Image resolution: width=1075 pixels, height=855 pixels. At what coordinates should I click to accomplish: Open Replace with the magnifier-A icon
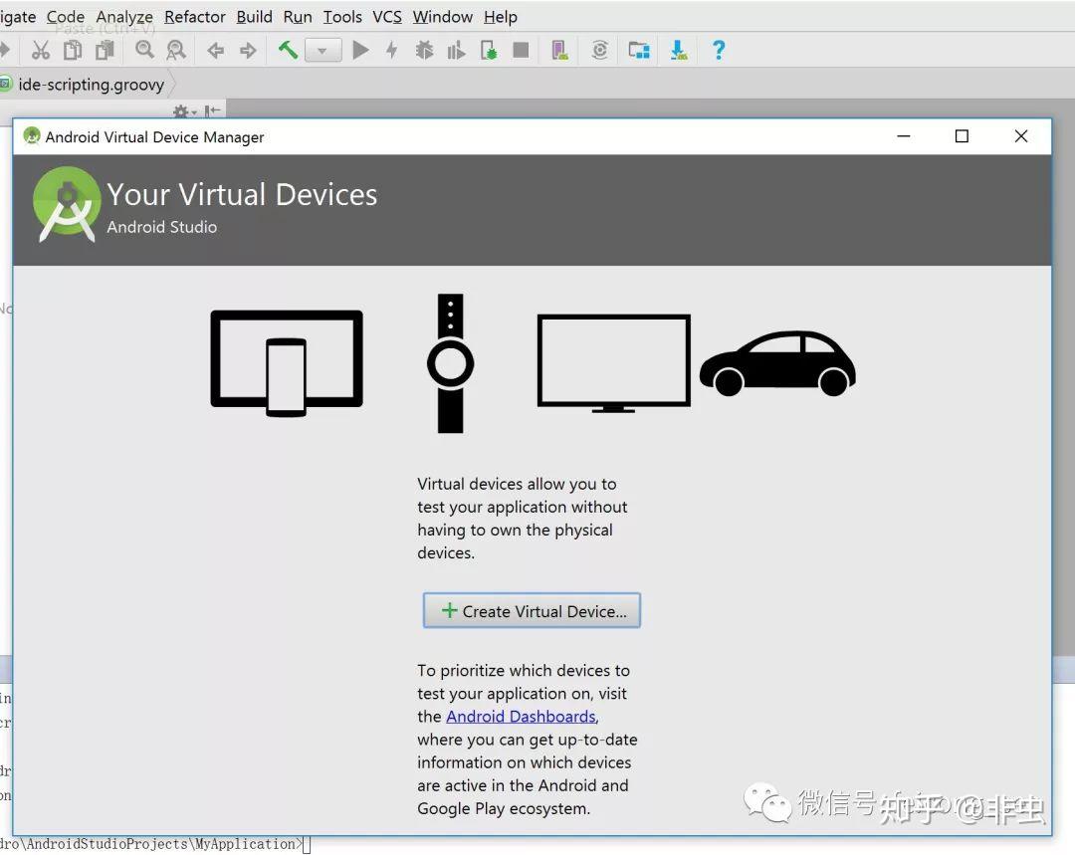point(176,50)
